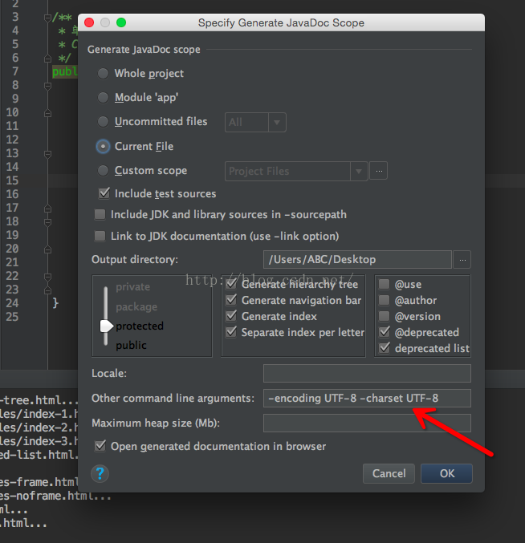
Task: Set visibility level to private label
Action: click(x=132, y=286)
